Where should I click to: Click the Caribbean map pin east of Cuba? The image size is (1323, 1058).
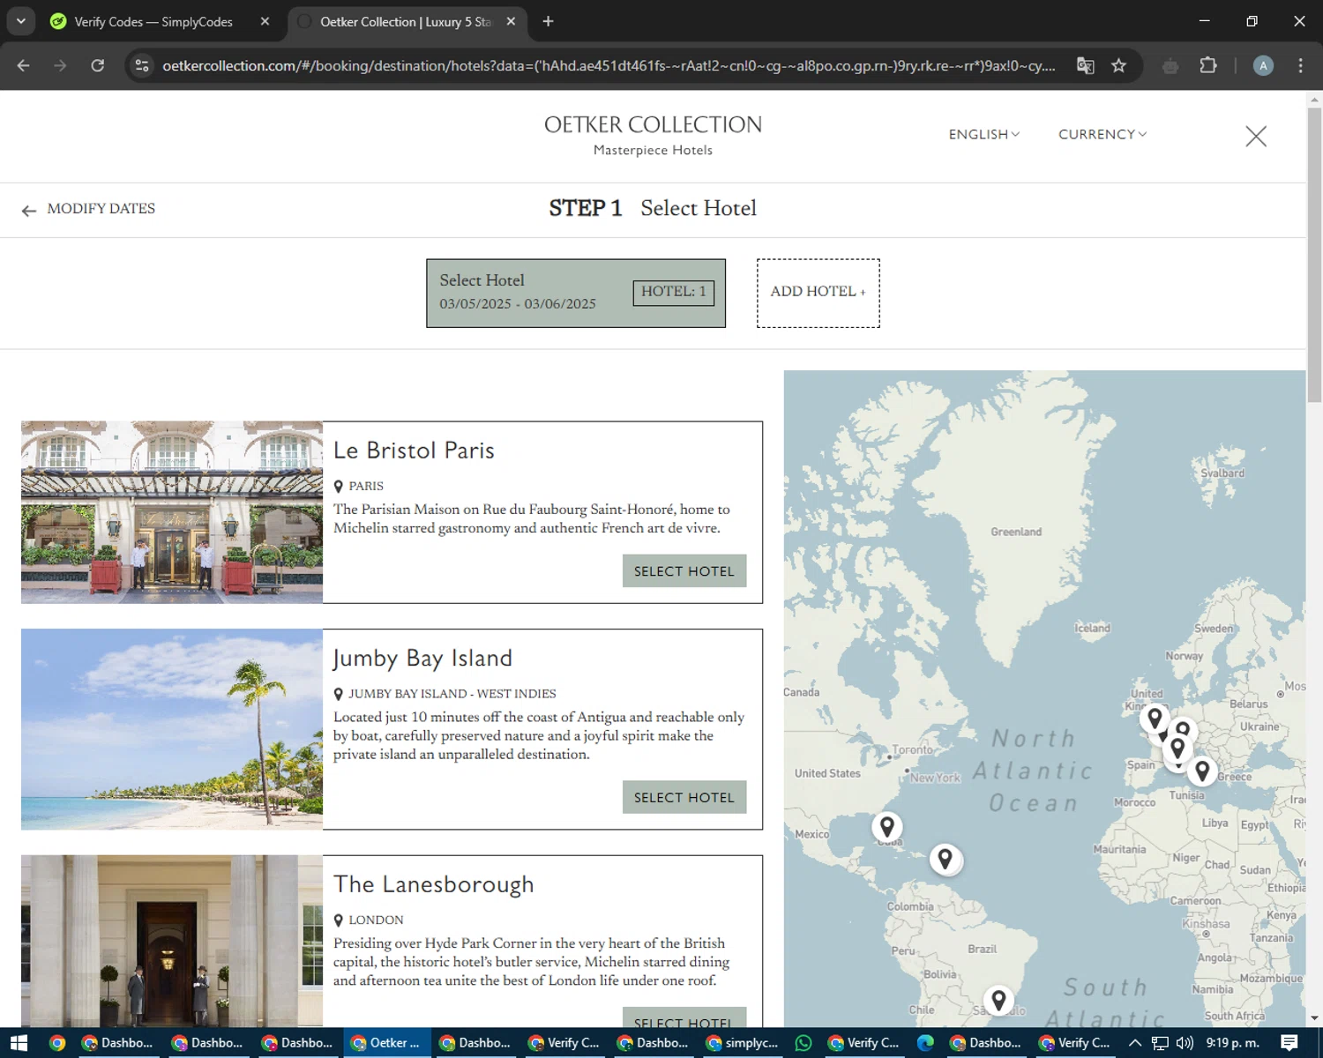click(x=946, y=859)
